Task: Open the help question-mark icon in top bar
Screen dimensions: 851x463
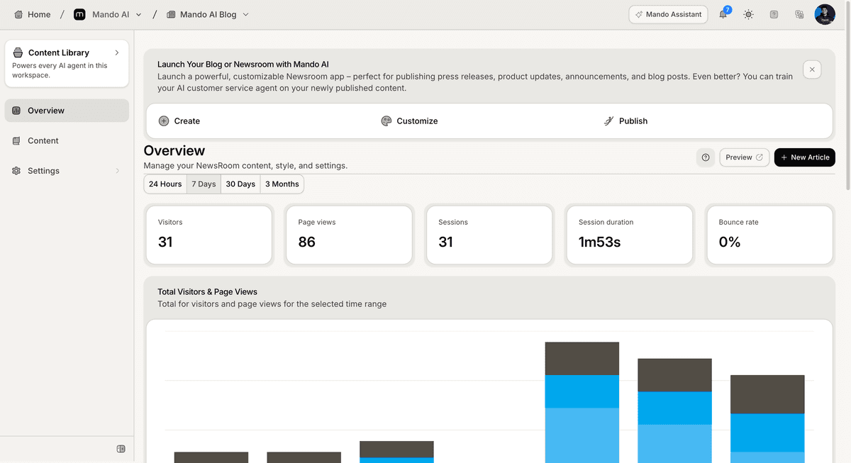Action: point(774,14)
